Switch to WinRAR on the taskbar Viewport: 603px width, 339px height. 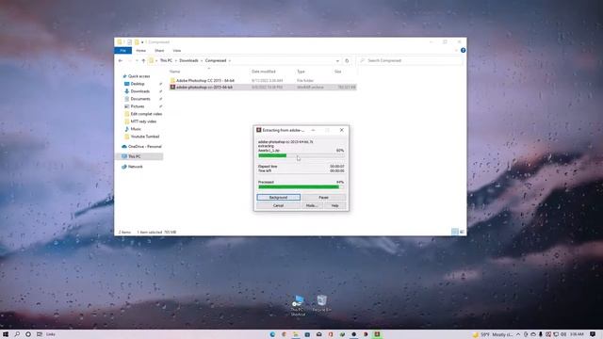(x=377, y=334)
